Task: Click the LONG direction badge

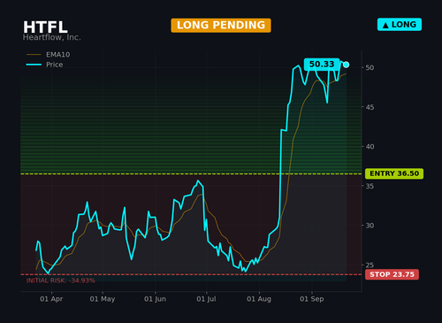Action: [x=400, y=25]
